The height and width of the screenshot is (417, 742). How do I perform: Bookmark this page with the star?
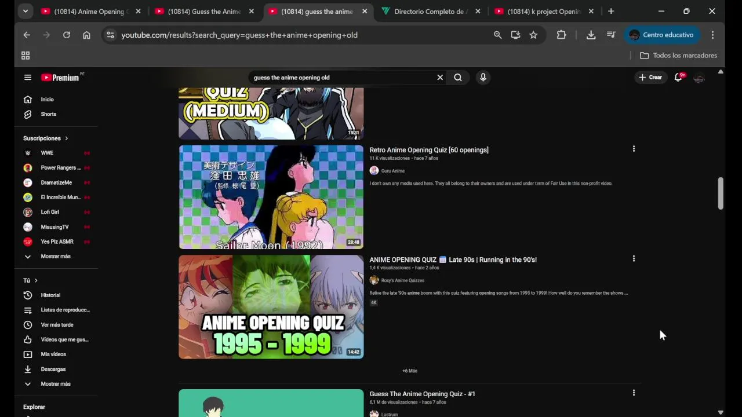coord(533,35)
